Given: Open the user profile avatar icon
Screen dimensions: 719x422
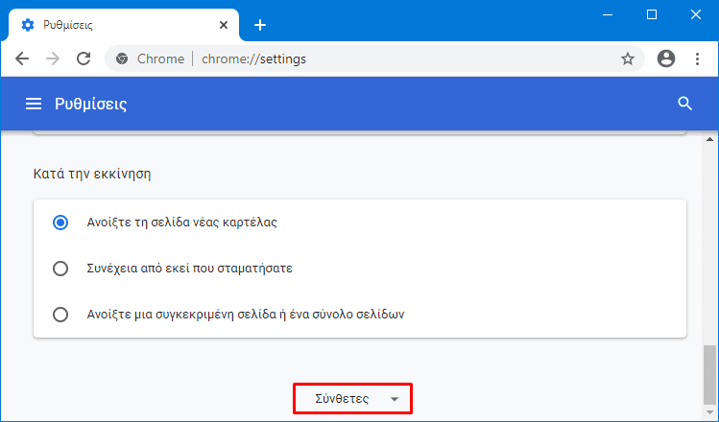Looking at the screenshot, I should (666, 59).
